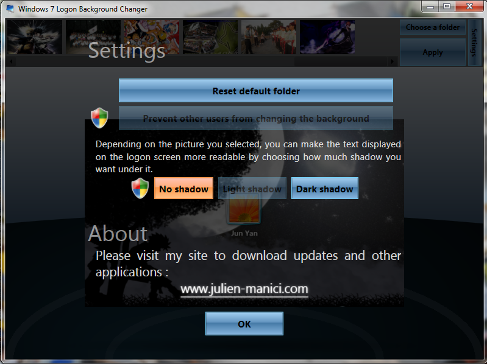Maximize the Logon Background Changer window
Viewport: 487px width, 364px height.
(x=447, y=7)
